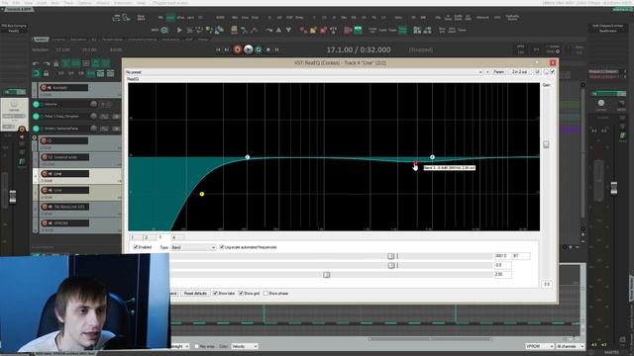Toggle Log-scale automated frequencies checkbox
The height and width of the screenshot is (356, 634).
click(x=222, y=247)
